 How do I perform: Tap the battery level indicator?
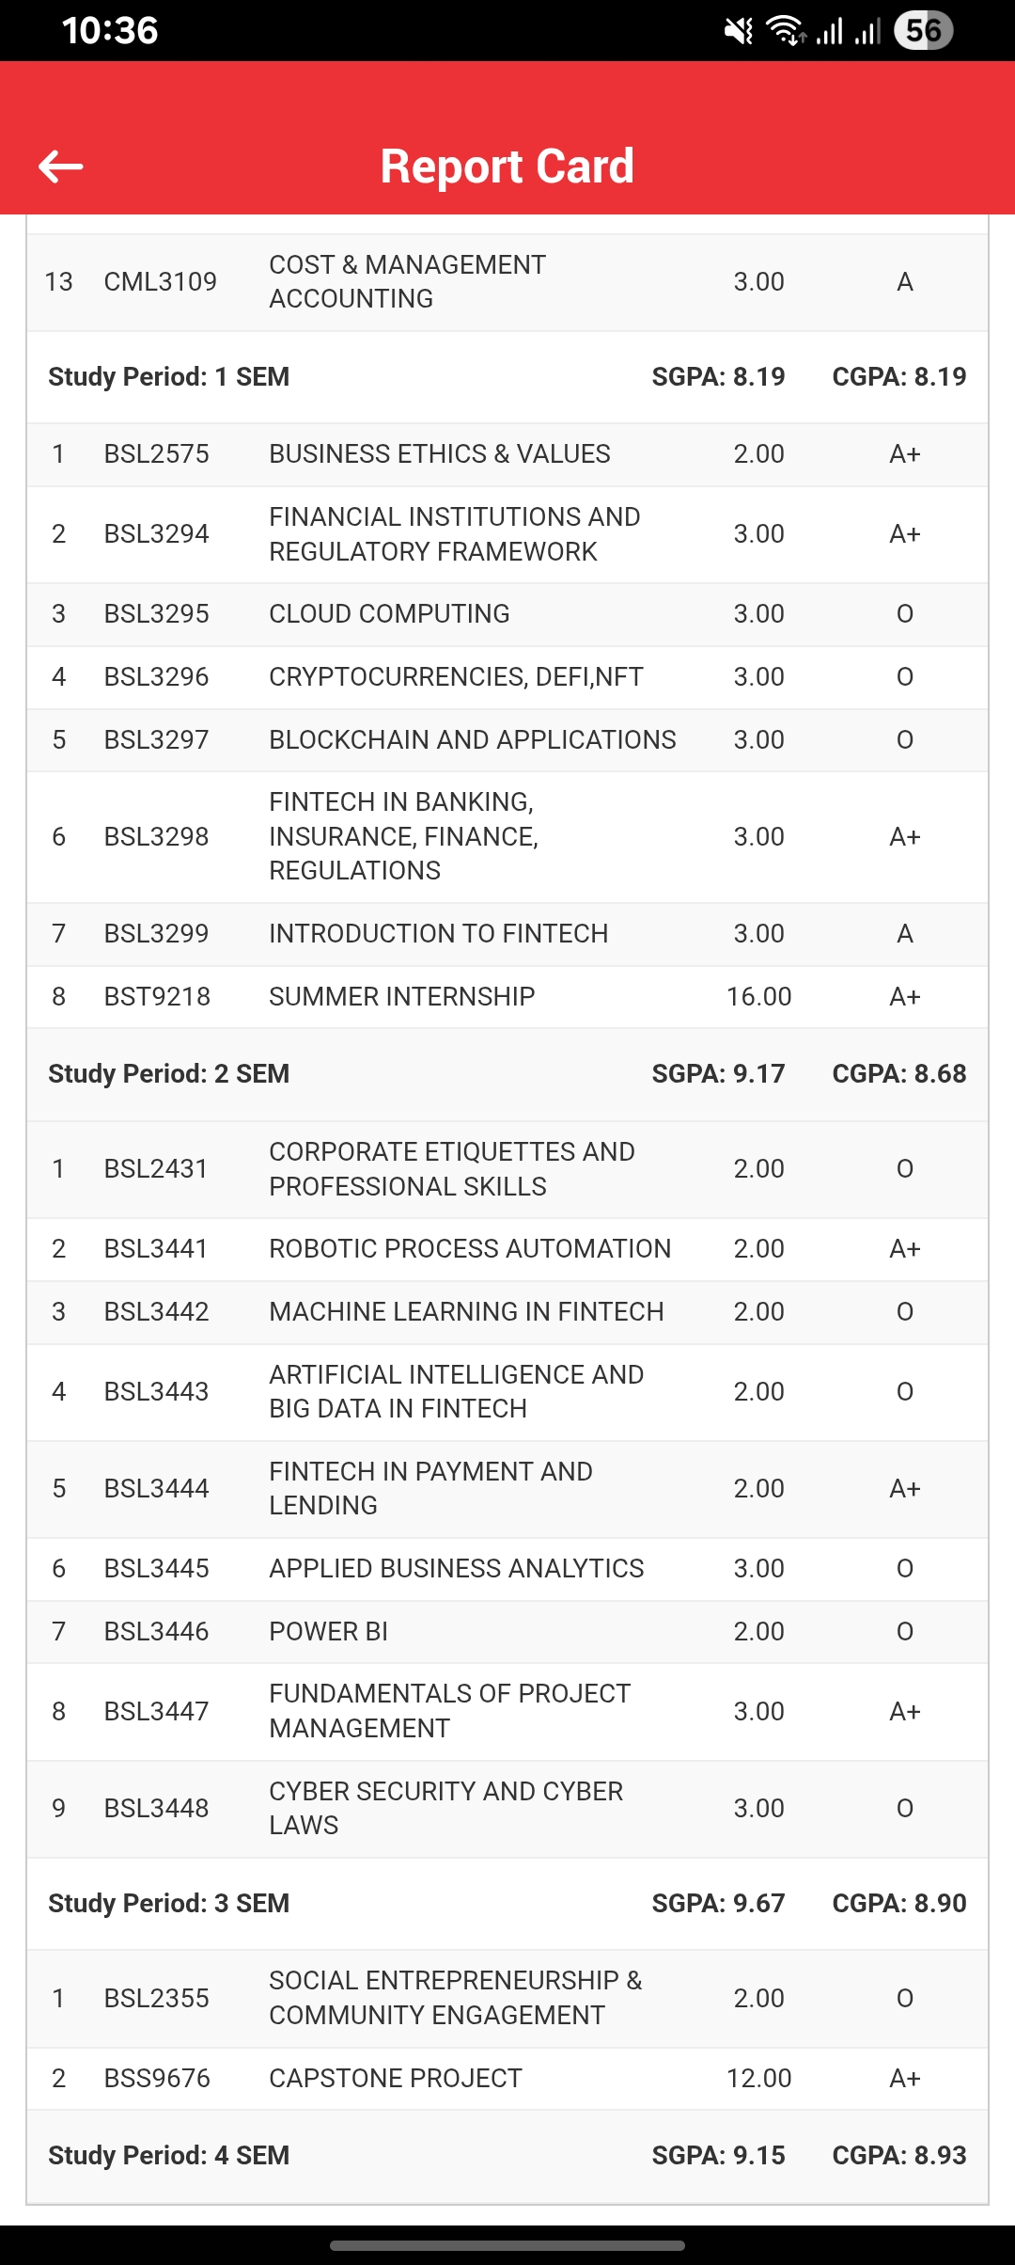point(923,31)
